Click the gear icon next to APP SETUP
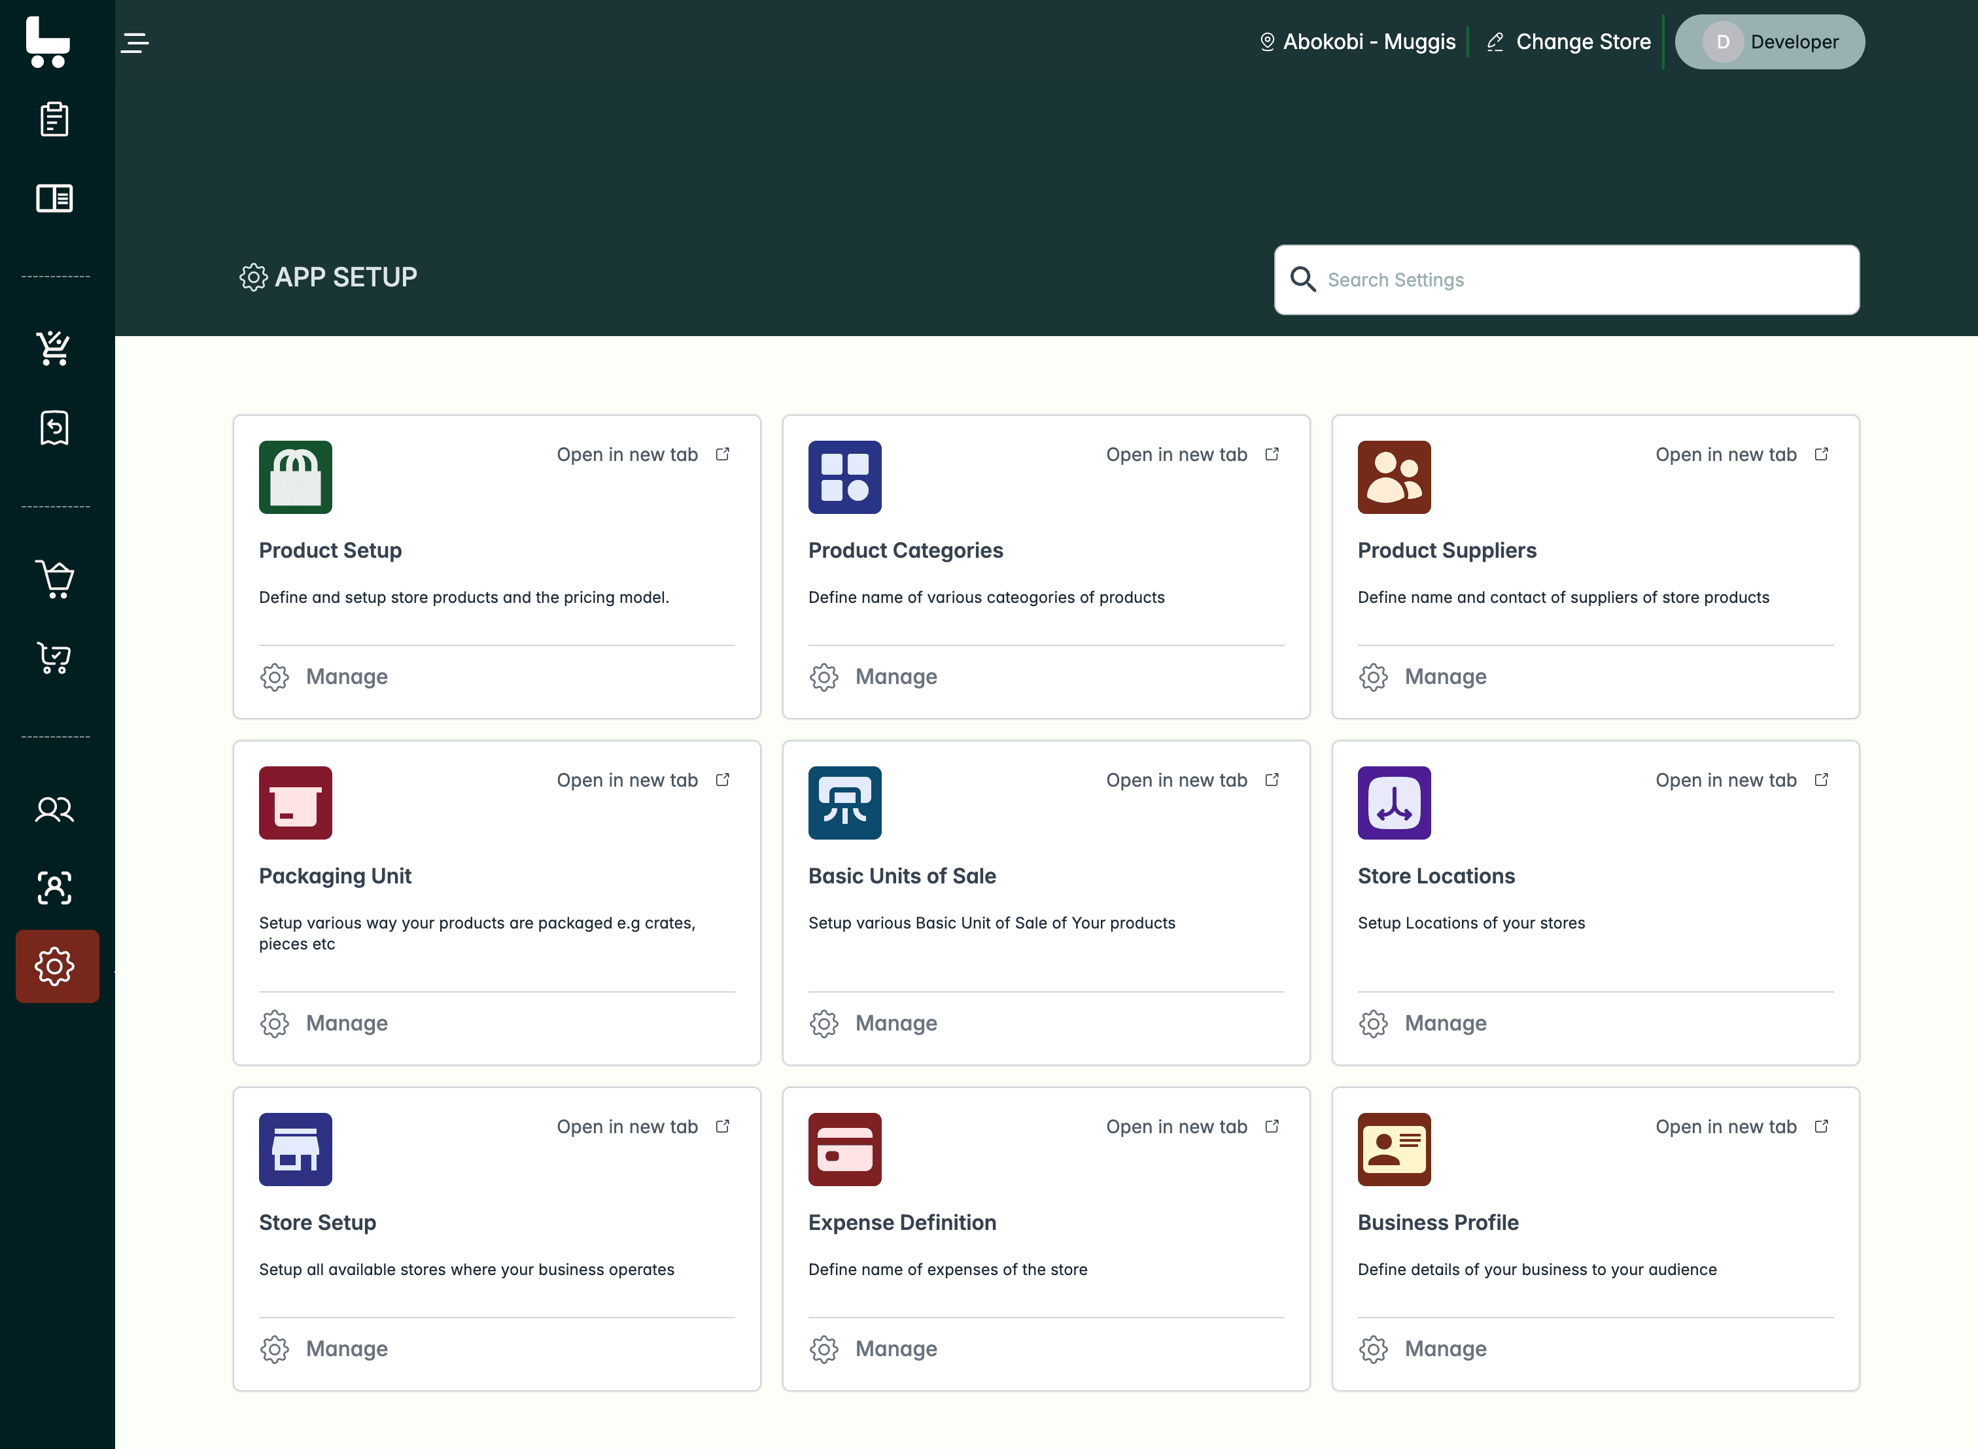1978x1449 pixels. tap(252, 277)
